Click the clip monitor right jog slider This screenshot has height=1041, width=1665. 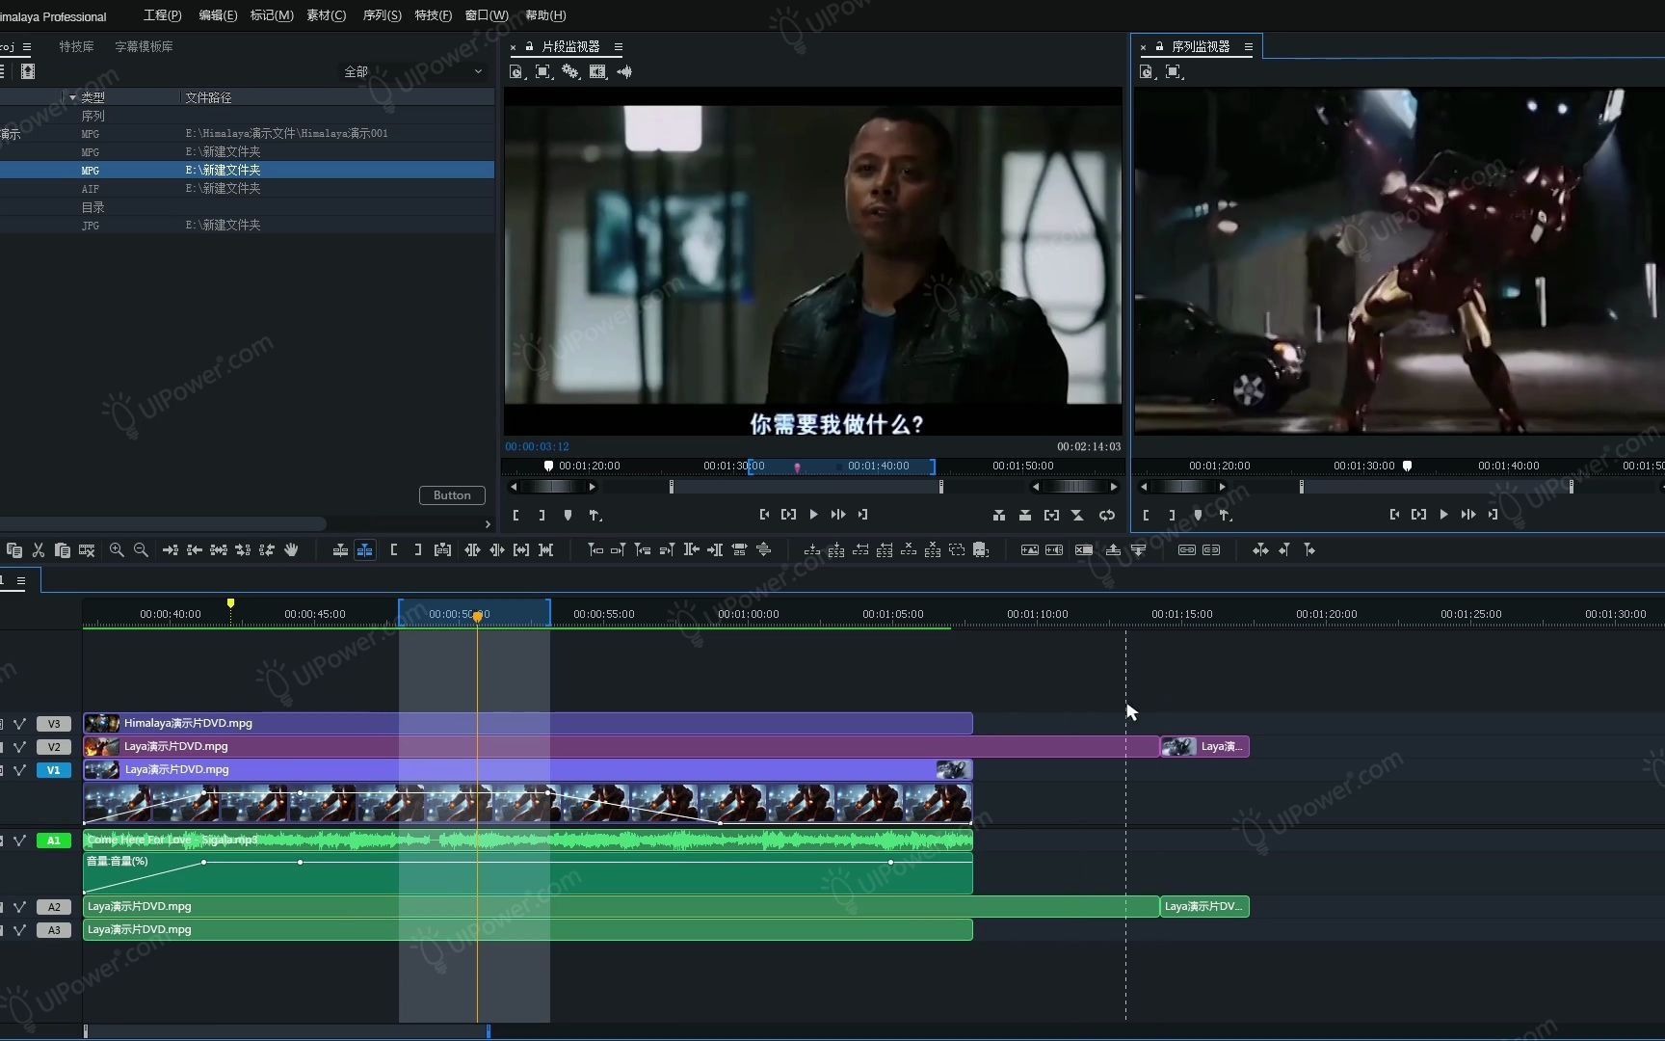1075,487
